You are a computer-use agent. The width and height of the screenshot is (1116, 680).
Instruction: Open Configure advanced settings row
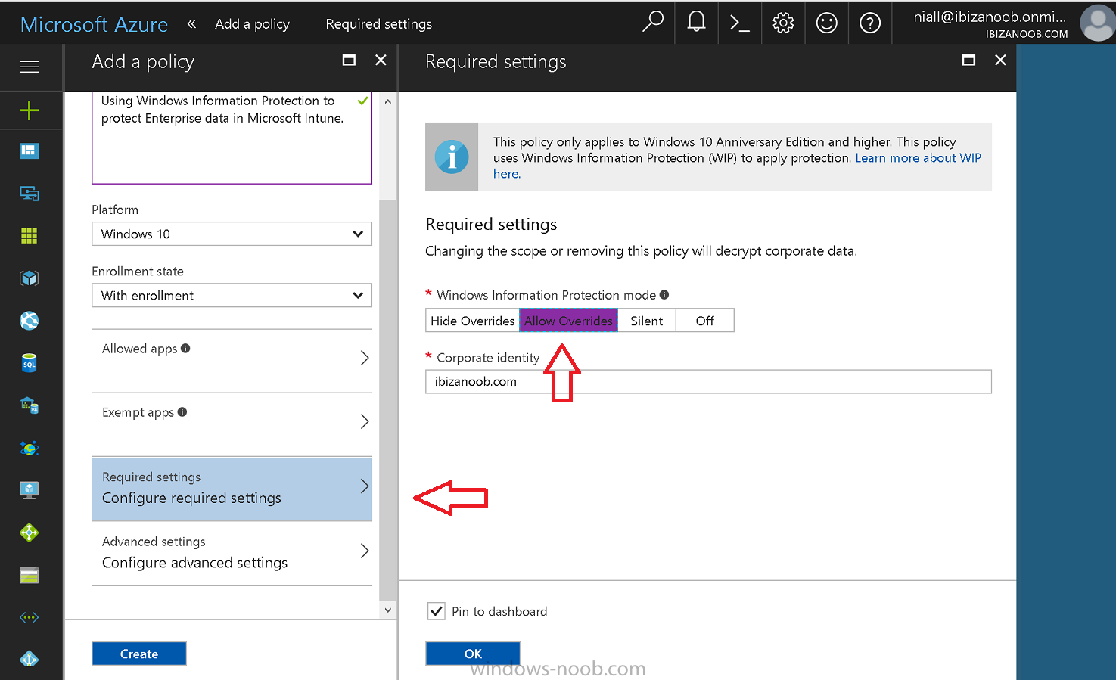(232, 553)
